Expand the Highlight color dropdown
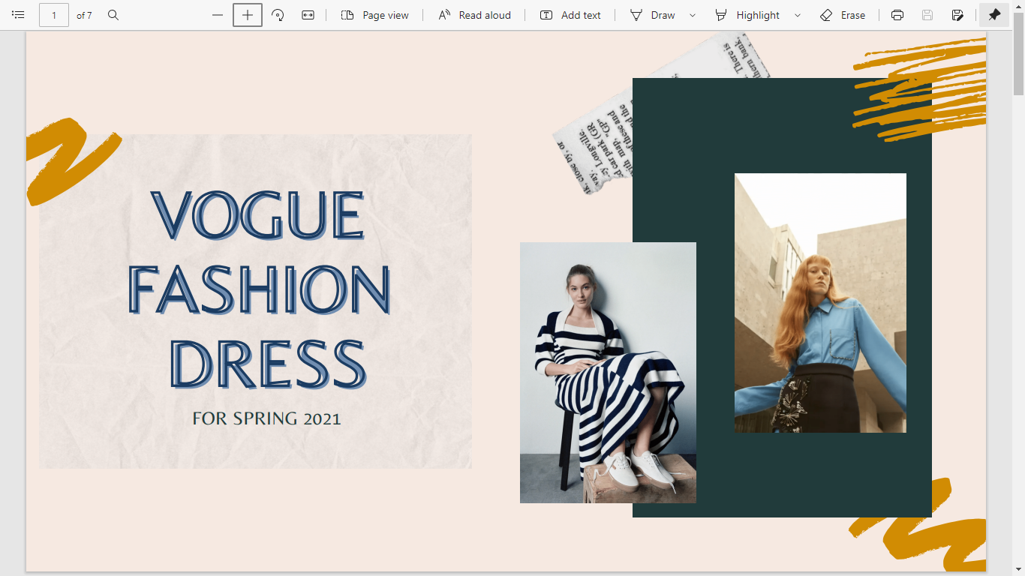 point(797,15)
